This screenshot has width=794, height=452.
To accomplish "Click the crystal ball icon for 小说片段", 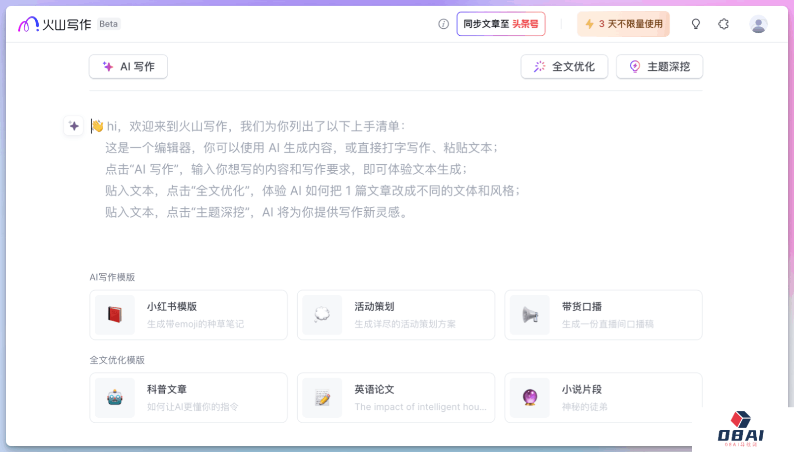I will pyautogui.click(x=529, y=397).
